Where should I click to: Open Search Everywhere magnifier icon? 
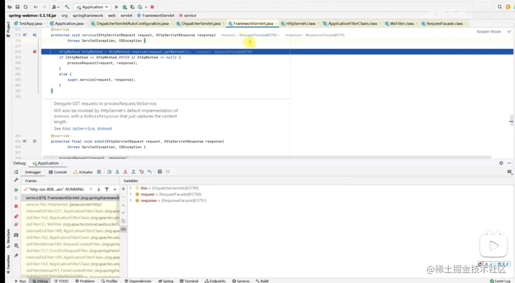click(x=500, y=7)
